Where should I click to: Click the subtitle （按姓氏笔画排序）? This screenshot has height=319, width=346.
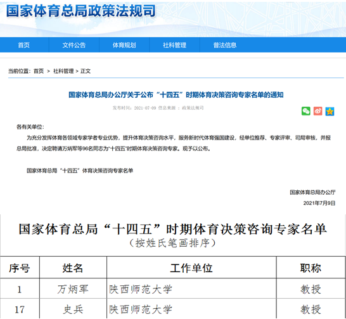coord(173,244)
